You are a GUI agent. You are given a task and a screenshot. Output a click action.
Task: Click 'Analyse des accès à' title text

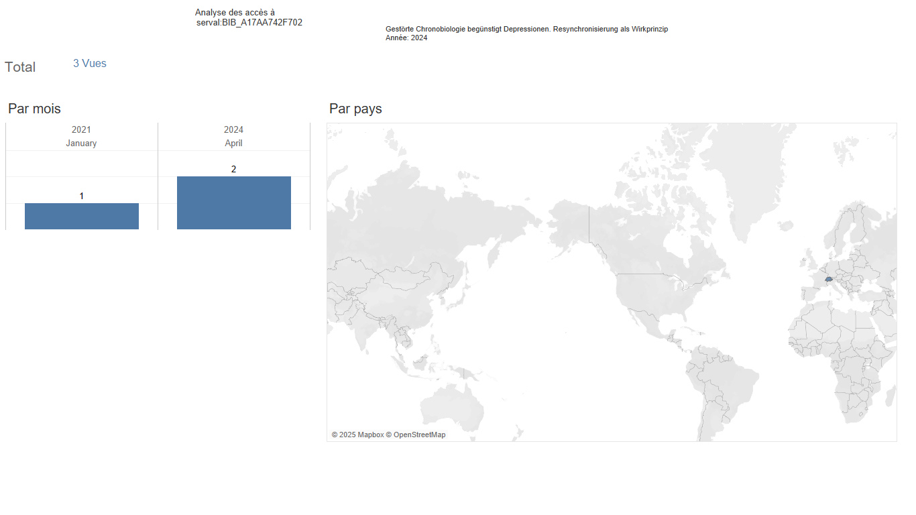[x=235, y=13]
